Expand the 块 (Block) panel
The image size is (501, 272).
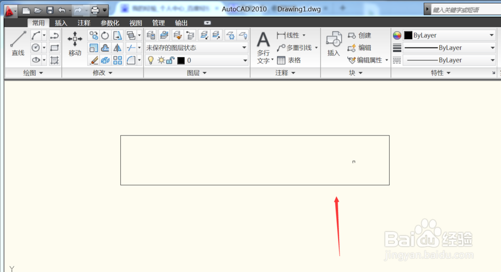[x=356, y=73]
